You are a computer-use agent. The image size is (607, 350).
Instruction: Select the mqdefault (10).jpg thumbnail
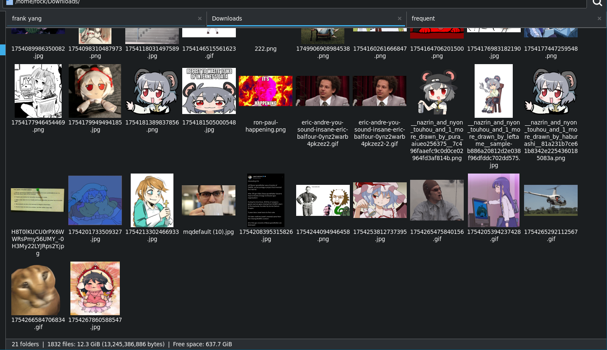209,200
